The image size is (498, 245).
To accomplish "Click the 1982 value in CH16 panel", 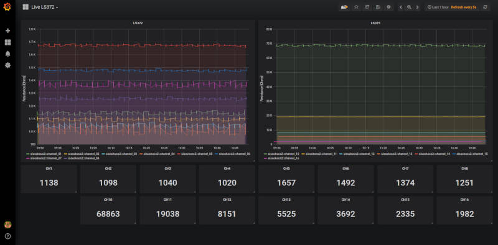I will point(464,214).
